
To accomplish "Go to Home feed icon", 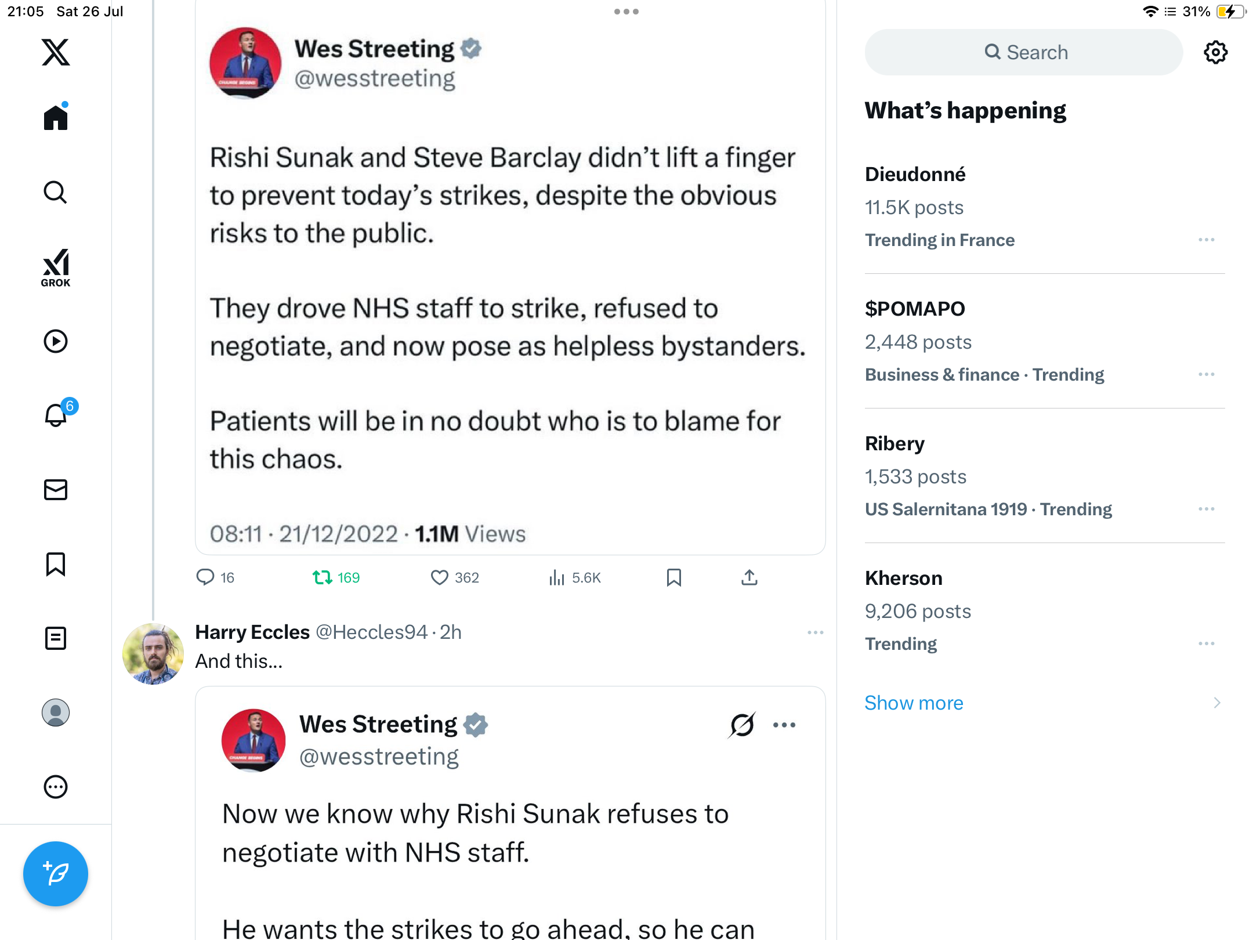I will pos(56,117).
